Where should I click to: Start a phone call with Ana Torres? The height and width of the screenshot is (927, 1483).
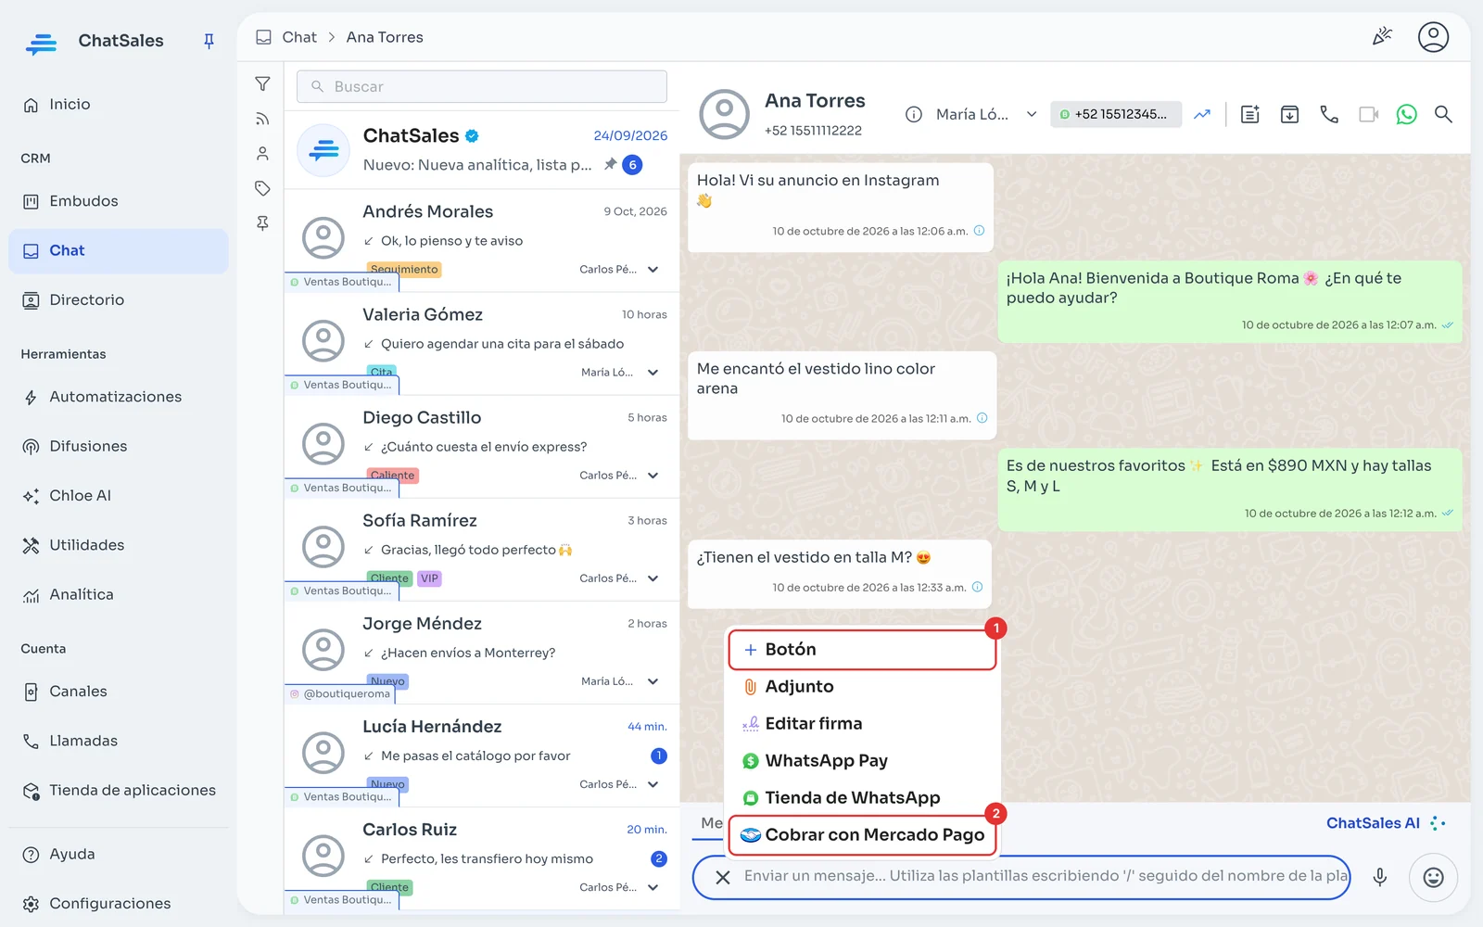tap(1329, 114)
